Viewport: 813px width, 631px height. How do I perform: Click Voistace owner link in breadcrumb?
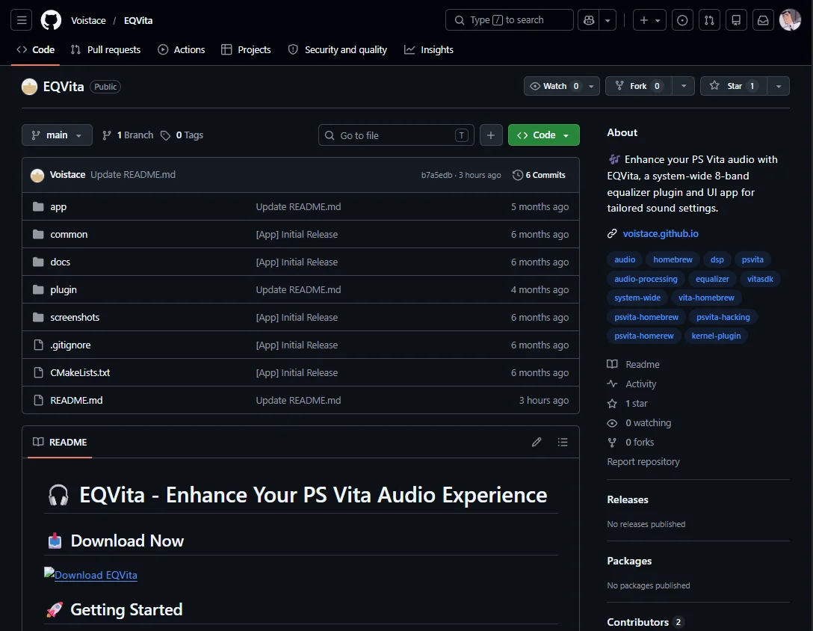coord(88,20)
